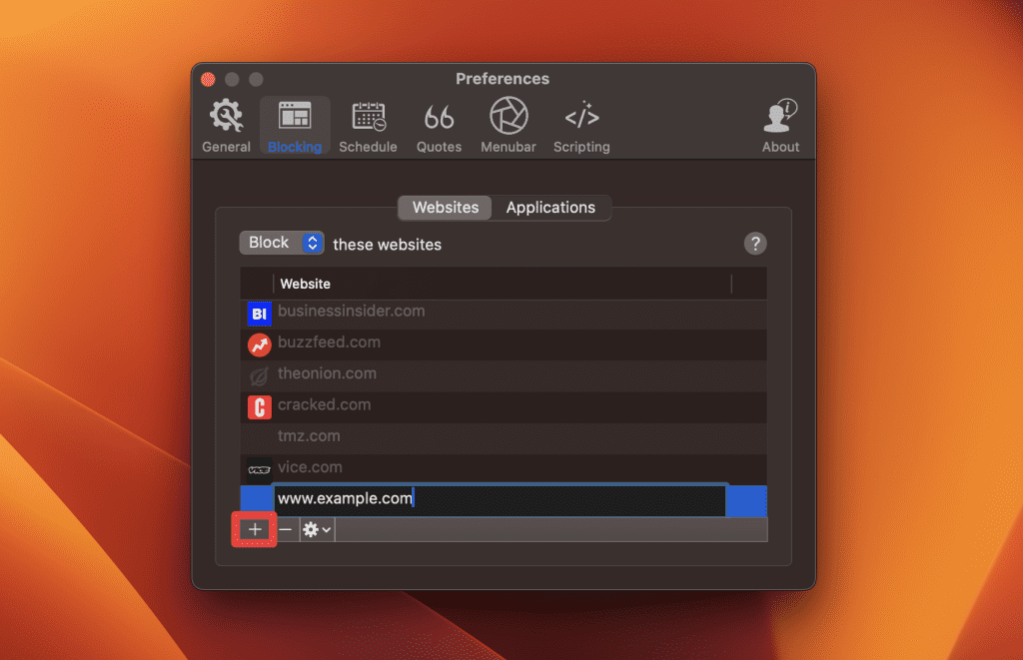This screenshot has height=660, width=1023.
Task: Select the theonion.com row
Action: click(504, 375)
